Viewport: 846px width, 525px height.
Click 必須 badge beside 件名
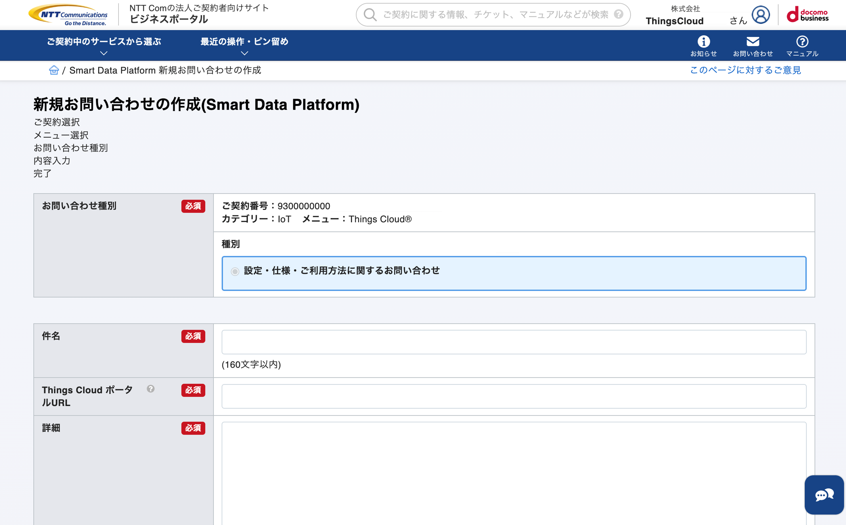click(193, 336)
